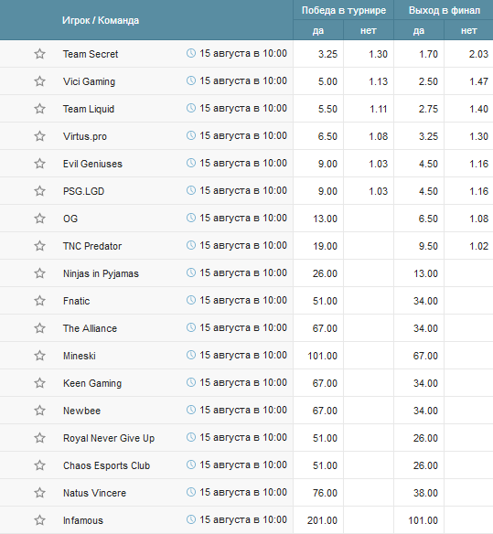Star the Natus Vincere team
The height and width of the screenshot is (534, 493).
click(x=40, y=493)
